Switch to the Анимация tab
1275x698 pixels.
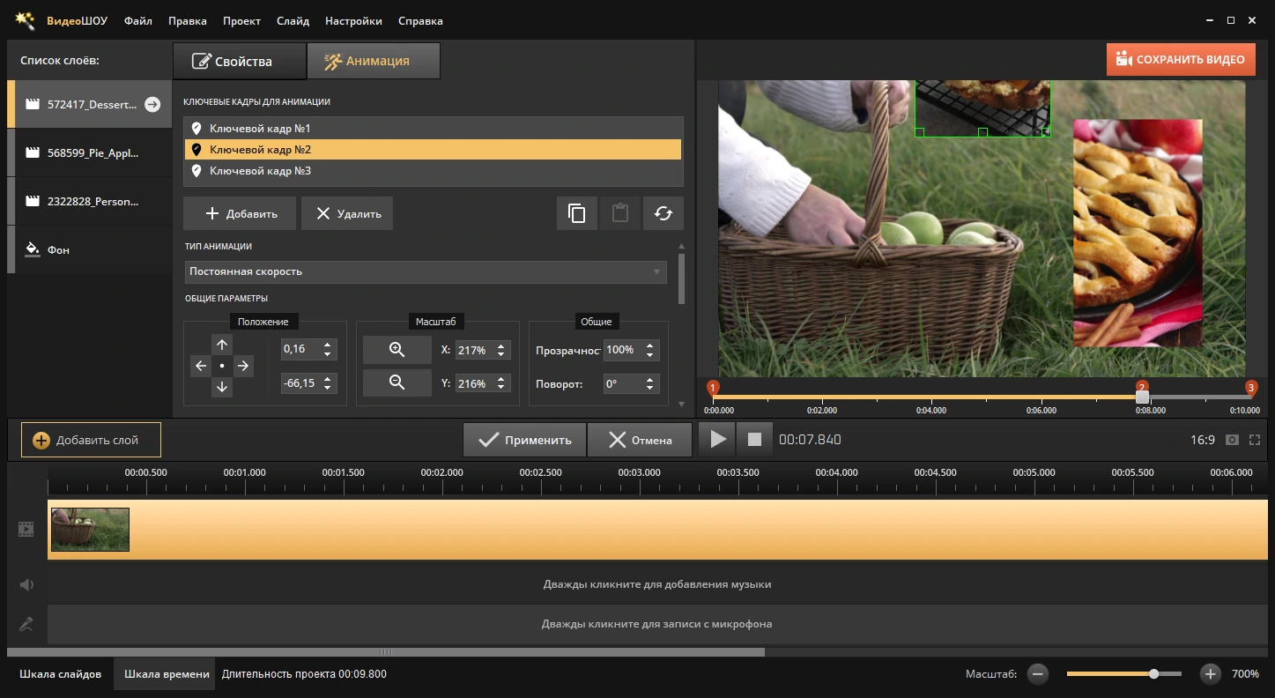[x=374, y=61]
